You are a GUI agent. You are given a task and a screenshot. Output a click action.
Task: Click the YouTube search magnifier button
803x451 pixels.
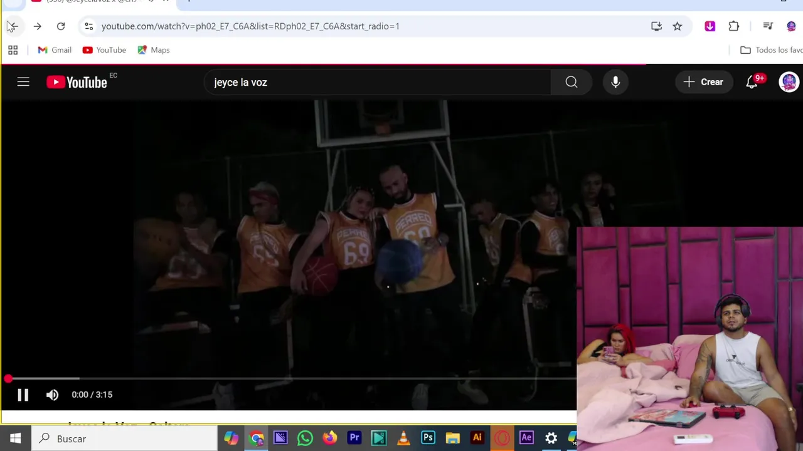tap(571, 82)
